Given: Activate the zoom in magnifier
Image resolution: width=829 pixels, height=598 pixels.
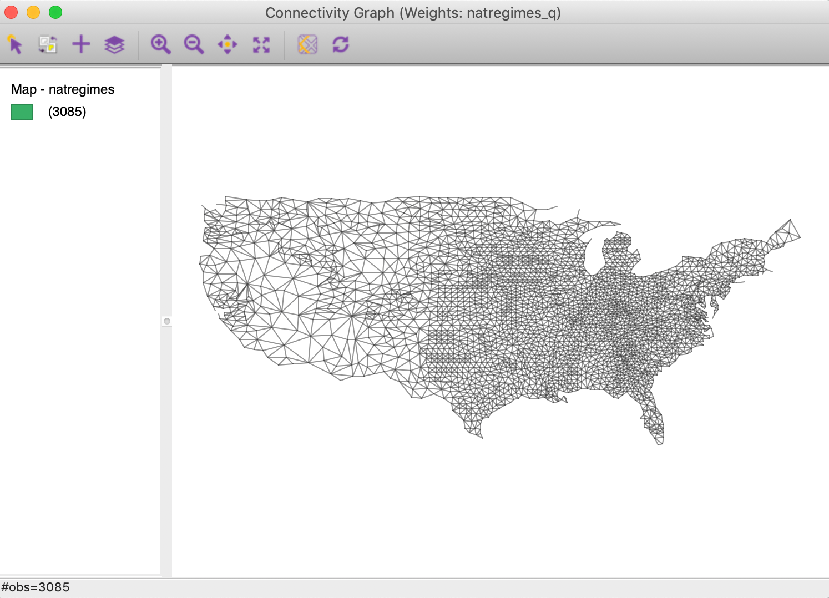Looking at the screenshot, I should pyautogui.click(x=160, y=44).
